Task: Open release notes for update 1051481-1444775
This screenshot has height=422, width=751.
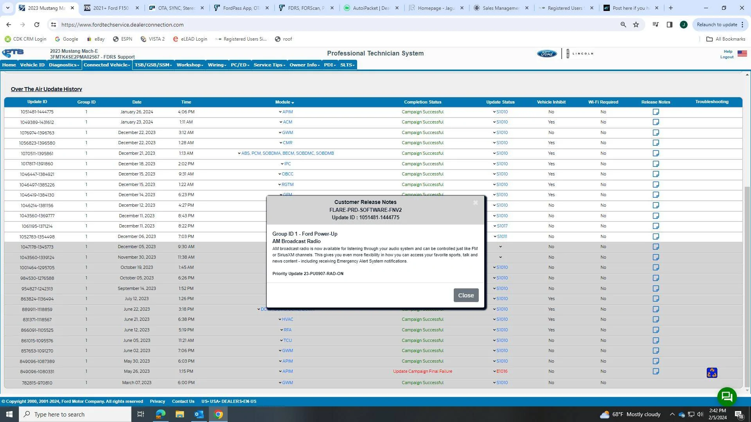Action: (656, 112)
